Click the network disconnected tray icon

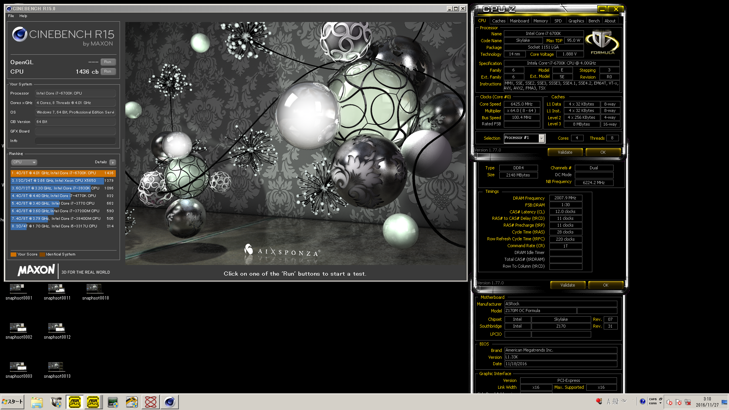pyautogui.click(x=688, y=402)
